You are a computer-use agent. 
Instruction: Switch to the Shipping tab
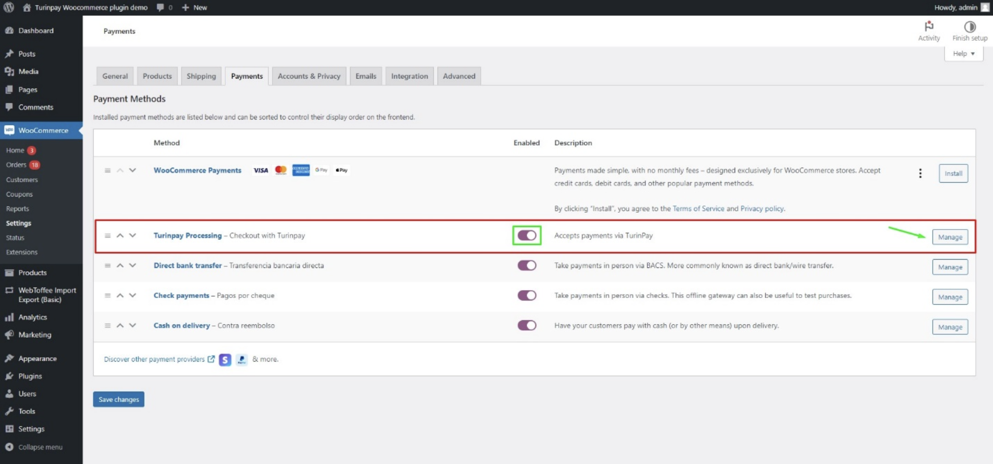click(x=201, y=76)
